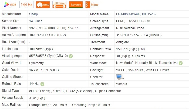The image size is (189, 109).
Task: Click the Luminance row label
Action: click(10, 49)
